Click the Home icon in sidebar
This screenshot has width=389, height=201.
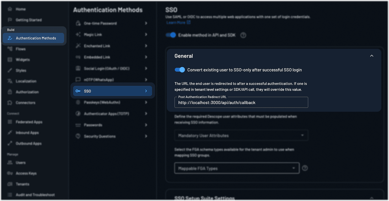(10, 9)
